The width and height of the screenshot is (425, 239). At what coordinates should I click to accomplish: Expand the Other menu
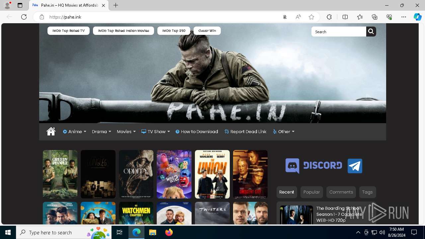click(x=284, y=131)
